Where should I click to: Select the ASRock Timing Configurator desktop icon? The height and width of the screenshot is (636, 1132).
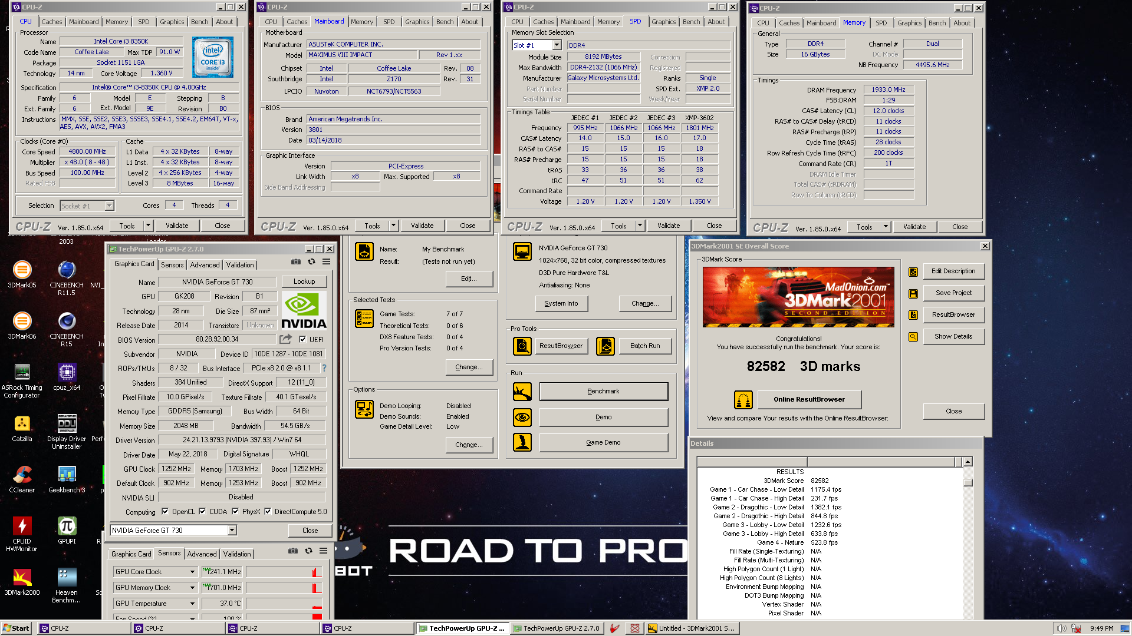pos(22,381)
